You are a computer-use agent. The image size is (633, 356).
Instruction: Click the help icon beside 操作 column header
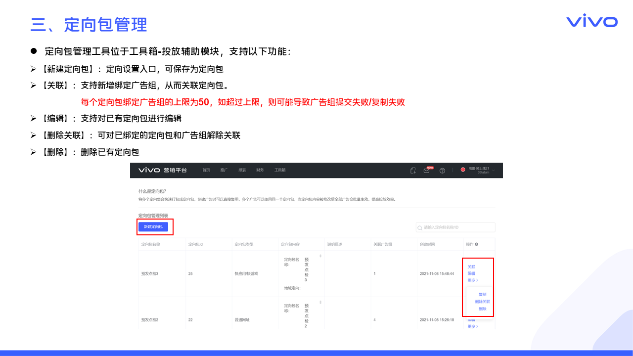[477, 244]
